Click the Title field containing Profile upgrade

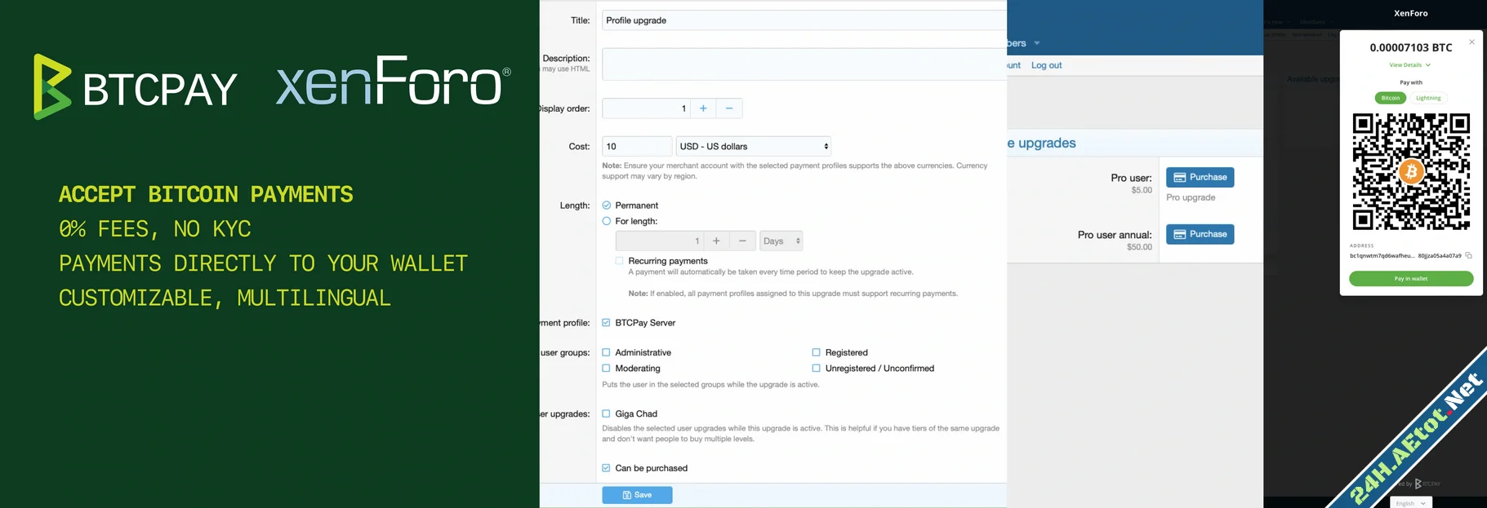pyautogui.click(x=804, y=20)
